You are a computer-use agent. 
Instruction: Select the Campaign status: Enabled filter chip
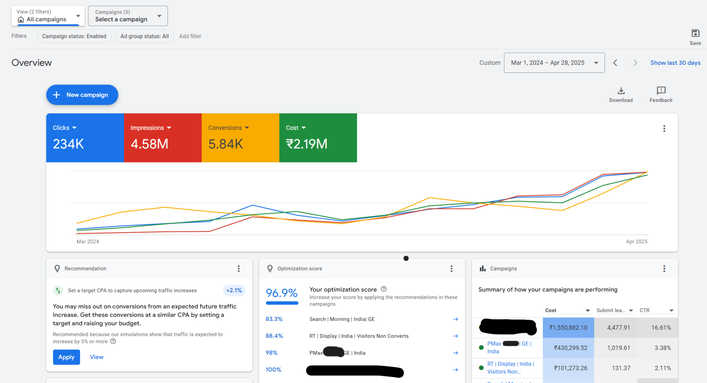(74, 36)
